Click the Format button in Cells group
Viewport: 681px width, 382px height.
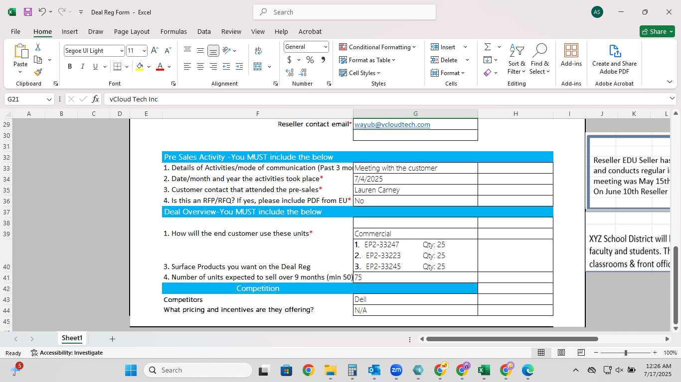point(448,73)
